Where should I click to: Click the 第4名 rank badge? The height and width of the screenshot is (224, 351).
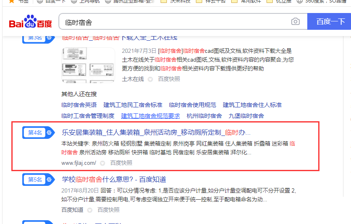point(38,133)
